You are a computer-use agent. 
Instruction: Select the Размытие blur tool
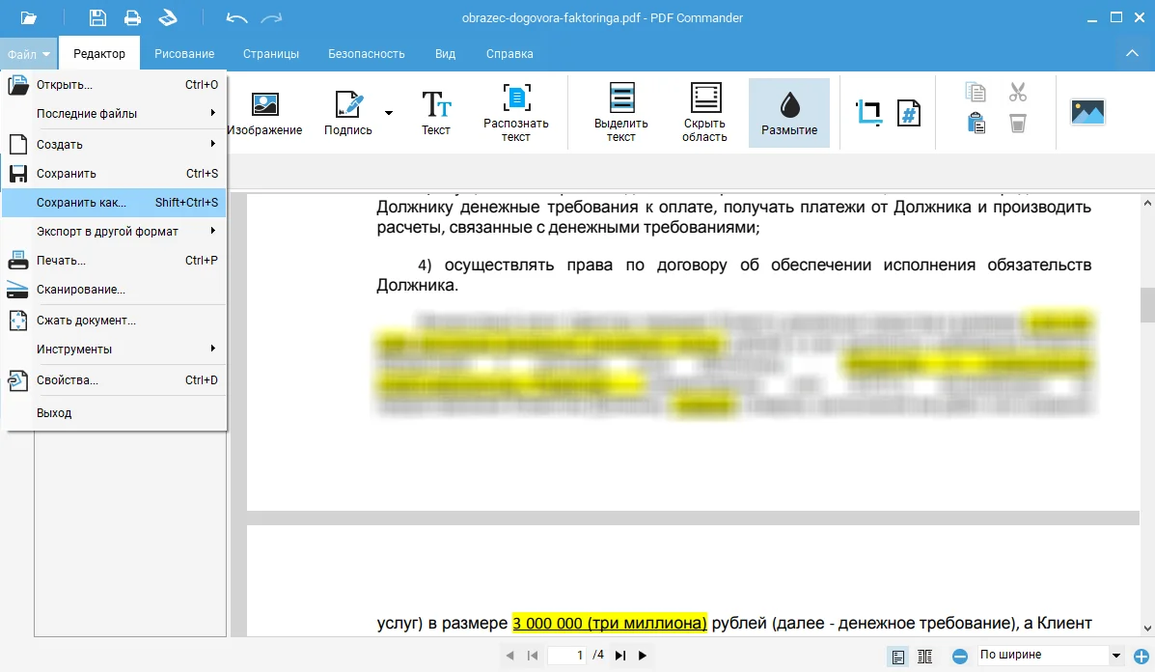click(788, 113)
